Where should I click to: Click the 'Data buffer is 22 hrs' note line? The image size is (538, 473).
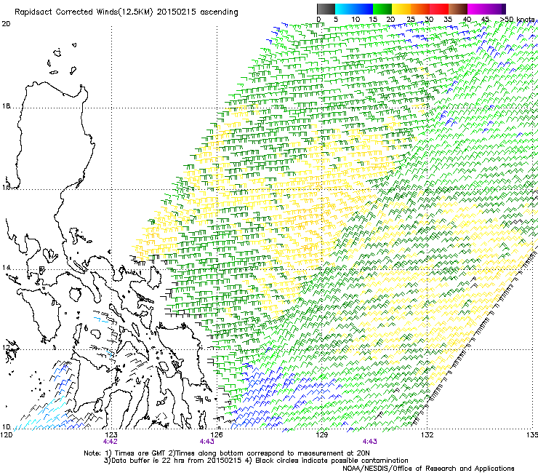[257, 461]
